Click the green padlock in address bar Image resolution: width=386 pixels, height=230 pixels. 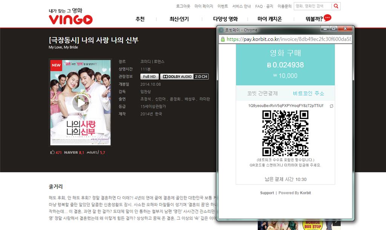222,39
